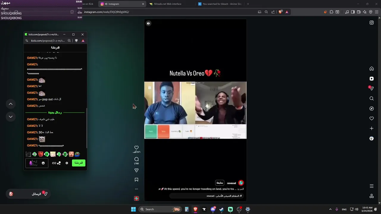This screenshot has width=381, height=214.
Task: Follow reveoel with the متابعة button
Action: pos(220,183)
